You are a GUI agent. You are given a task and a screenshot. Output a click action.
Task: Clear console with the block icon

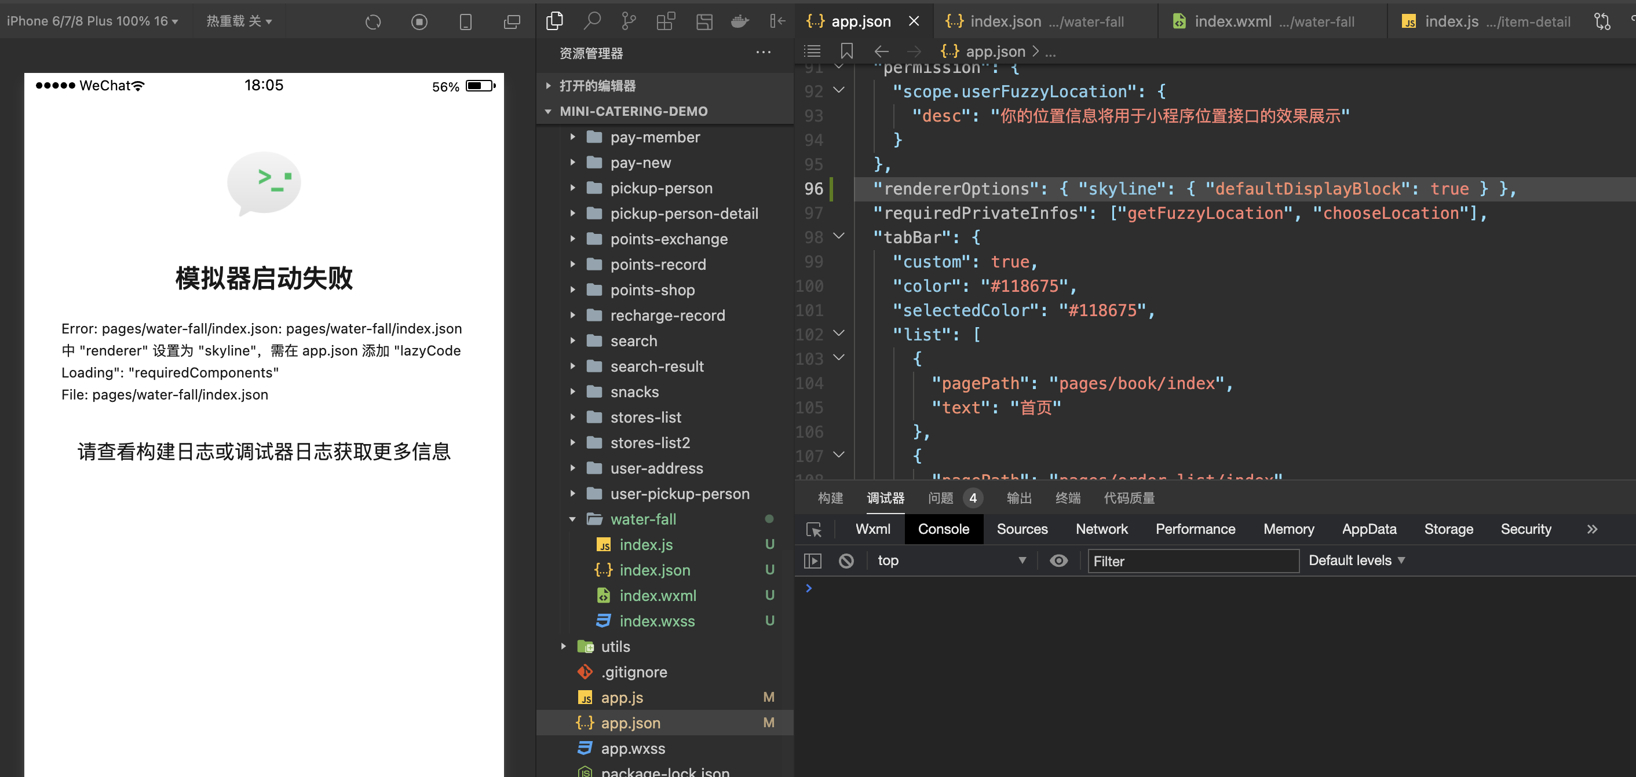click(846, 560)
